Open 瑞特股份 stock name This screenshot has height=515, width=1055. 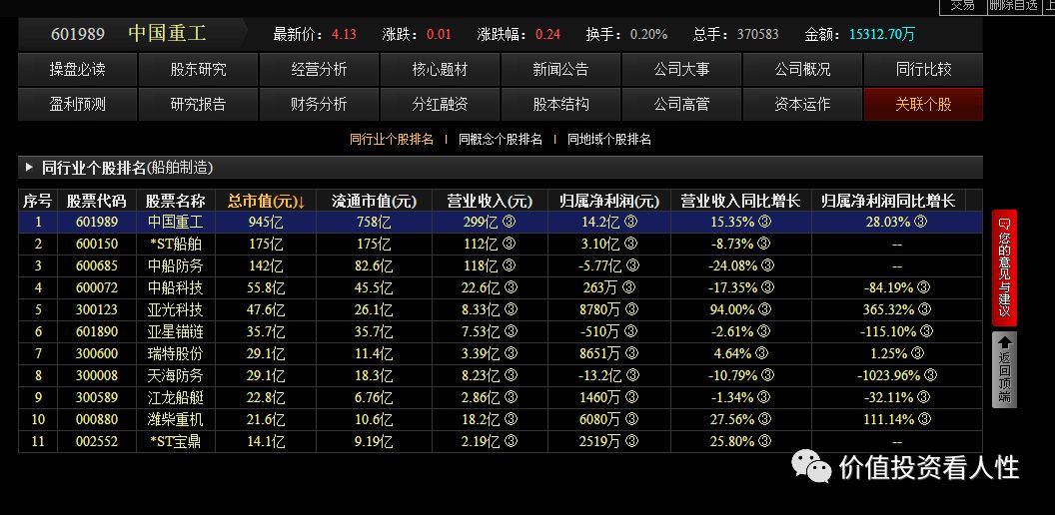click(x=176, y=353)
